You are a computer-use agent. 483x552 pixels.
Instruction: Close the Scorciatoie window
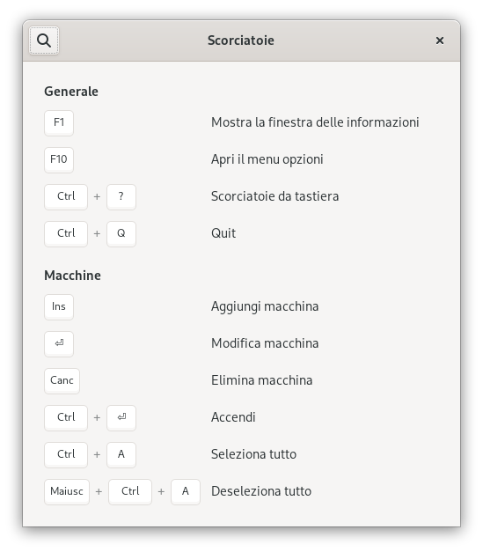(439, 40)
